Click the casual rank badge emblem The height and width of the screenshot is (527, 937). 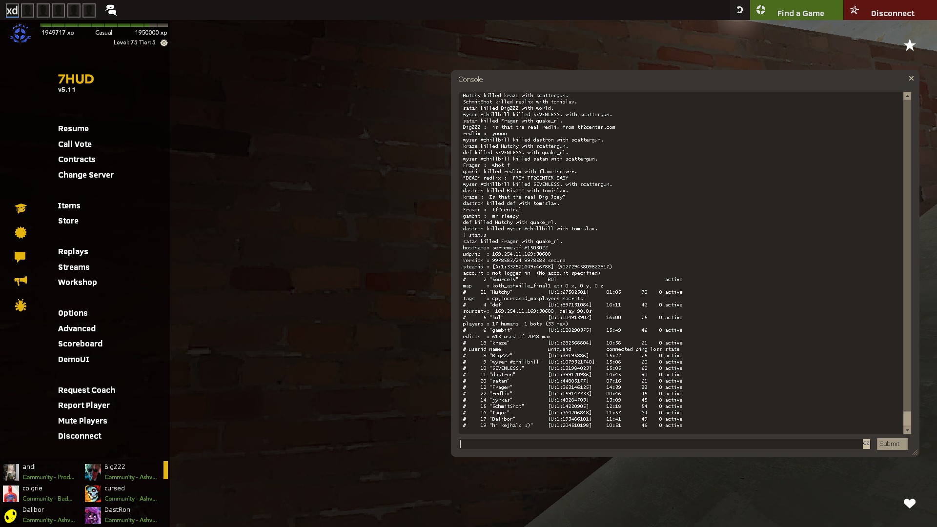point(20,34)
